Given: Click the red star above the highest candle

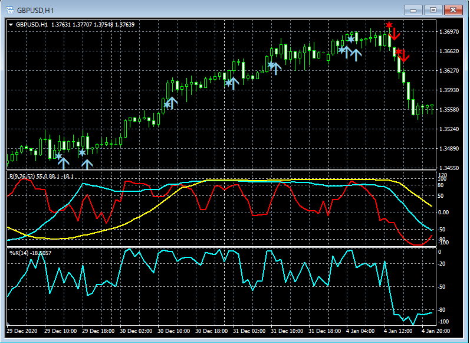Looking at the screenshot, I should pos(389,25).
